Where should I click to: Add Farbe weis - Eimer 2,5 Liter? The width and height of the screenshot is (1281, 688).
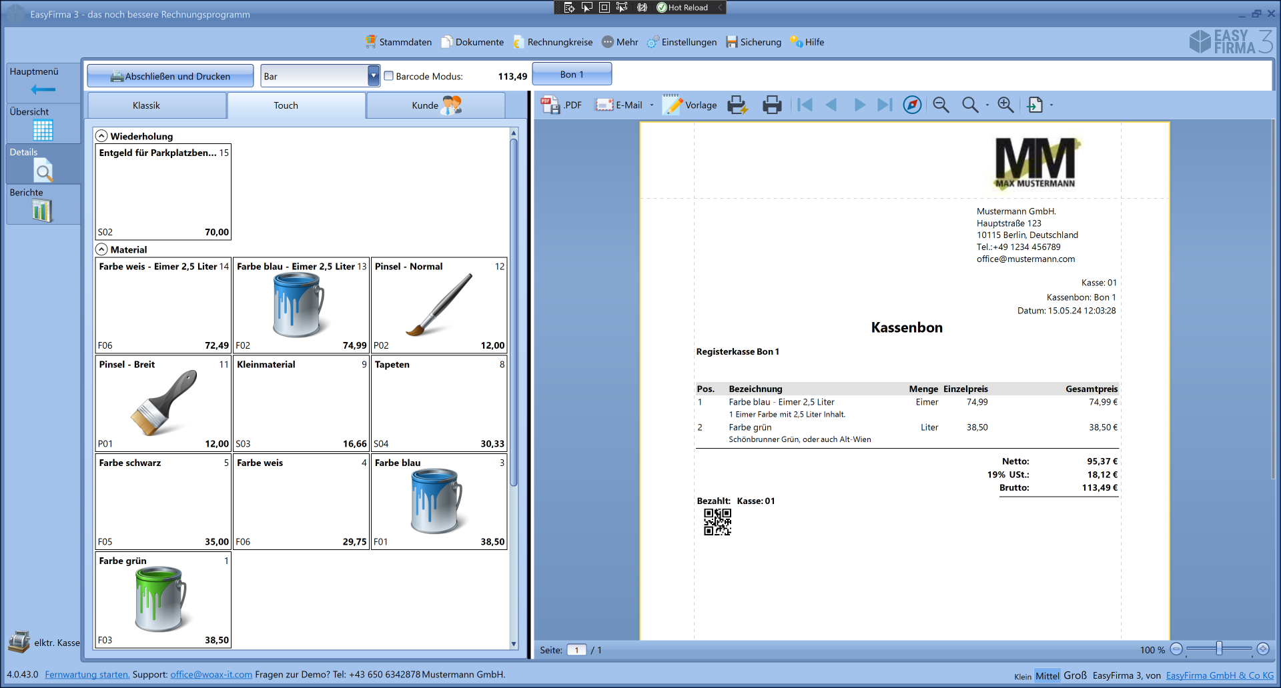pos(163,305)
